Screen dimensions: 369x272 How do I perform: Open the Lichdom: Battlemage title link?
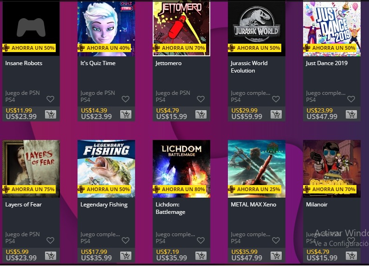pos(170,208)
